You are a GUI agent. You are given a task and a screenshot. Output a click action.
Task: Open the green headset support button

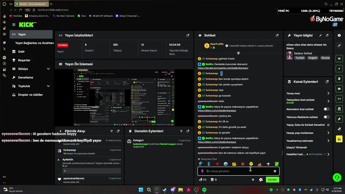tap(337, 177)
